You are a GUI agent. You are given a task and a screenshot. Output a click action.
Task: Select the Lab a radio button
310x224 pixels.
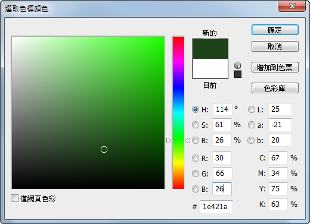252,125
